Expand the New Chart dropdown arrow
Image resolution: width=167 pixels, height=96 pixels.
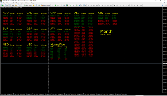[x=4, y=5]
